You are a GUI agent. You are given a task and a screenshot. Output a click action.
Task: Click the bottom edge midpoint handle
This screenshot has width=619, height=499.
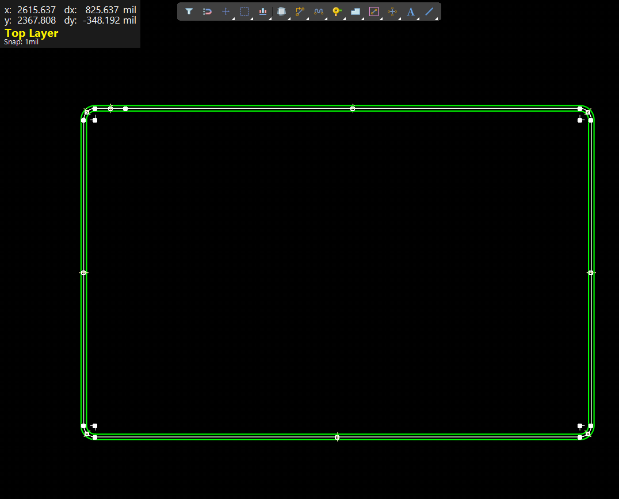tap(337, 437)
